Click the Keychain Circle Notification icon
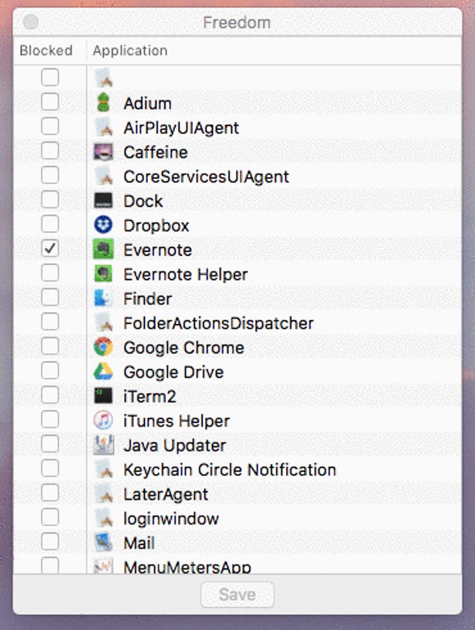This screenshot has height=630, width=475. [x=104, y=469]
